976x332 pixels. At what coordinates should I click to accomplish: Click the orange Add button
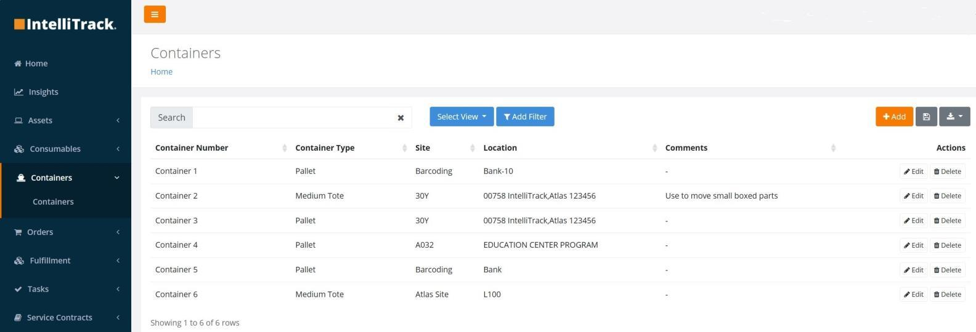pyautogui.click(x=894, y=117)
